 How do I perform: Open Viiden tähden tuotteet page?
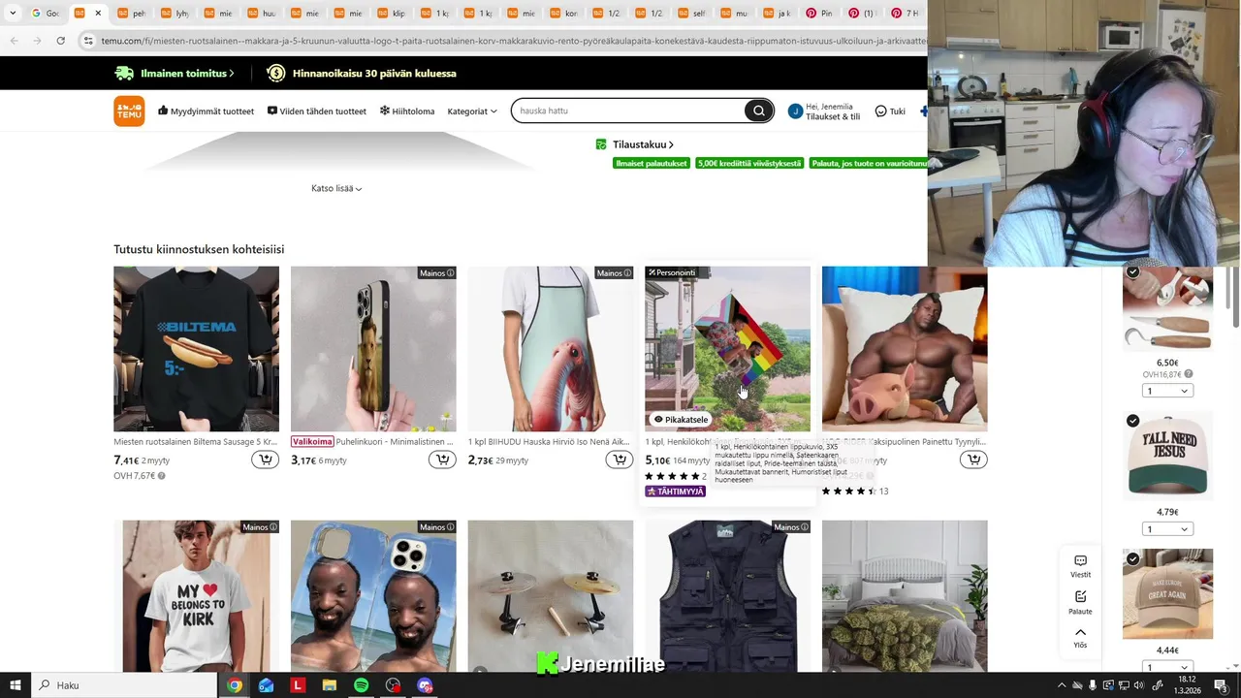click(317, 111)
